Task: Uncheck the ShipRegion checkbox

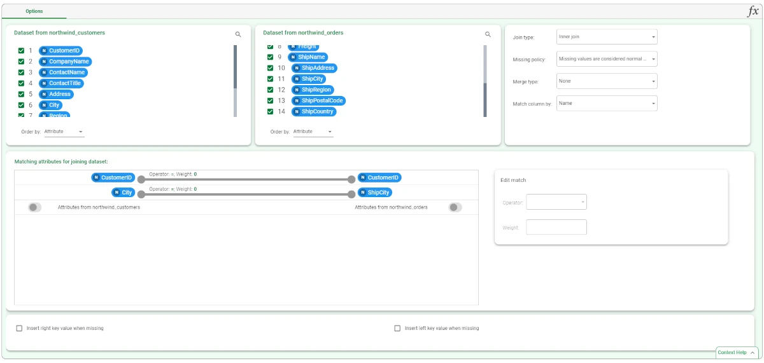Action: tap(270, 90)
